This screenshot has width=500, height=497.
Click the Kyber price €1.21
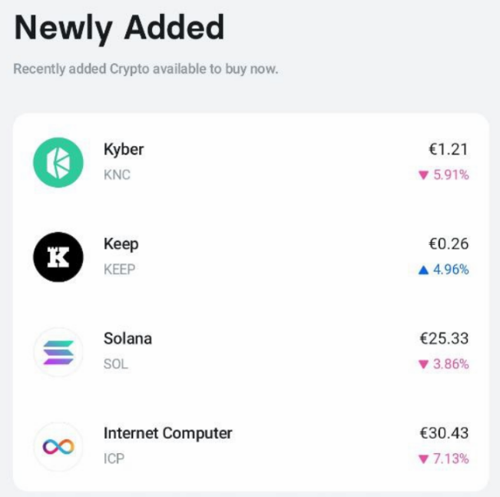click(448, 149)
